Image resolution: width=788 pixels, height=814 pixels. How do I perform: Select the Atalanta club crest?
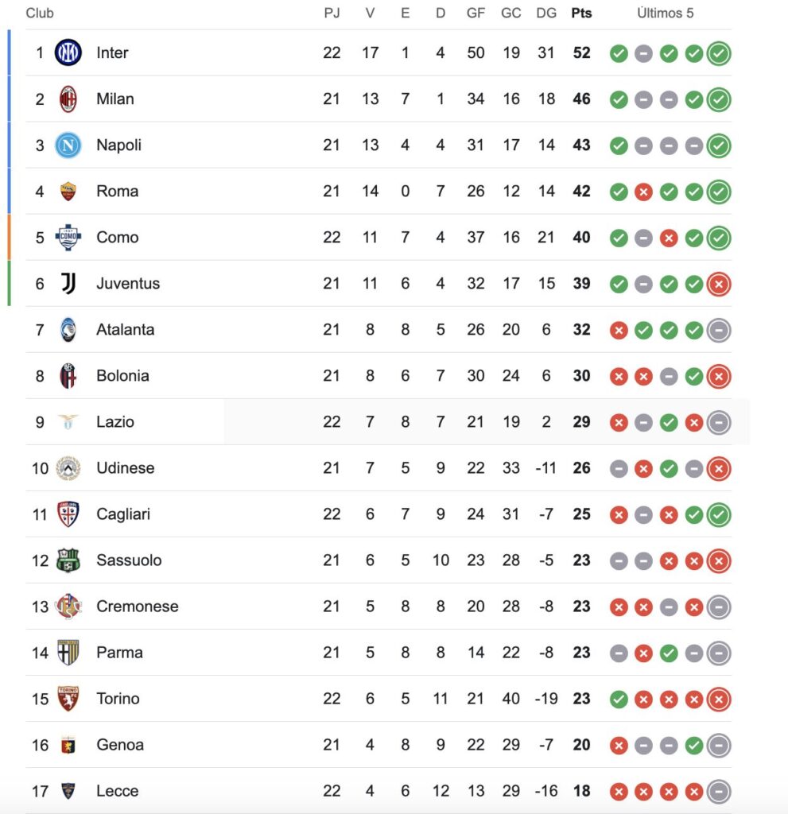pos(68,330)
